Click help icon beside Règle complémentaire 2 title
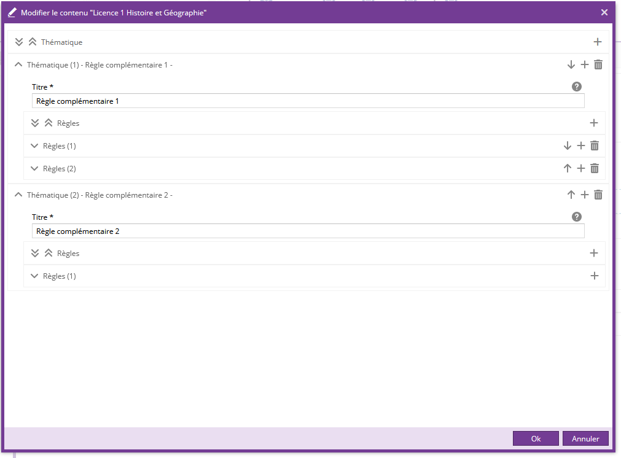The image size is (621, 458). (x=576, y=217)
